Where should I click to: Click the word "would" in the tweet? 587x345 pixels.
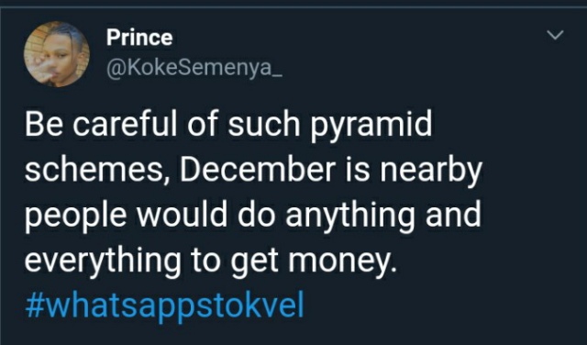tap(182, 215)
